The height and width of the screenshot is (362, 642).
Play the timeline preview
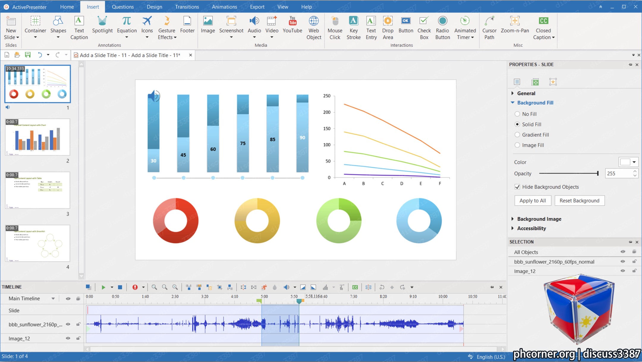103,287
